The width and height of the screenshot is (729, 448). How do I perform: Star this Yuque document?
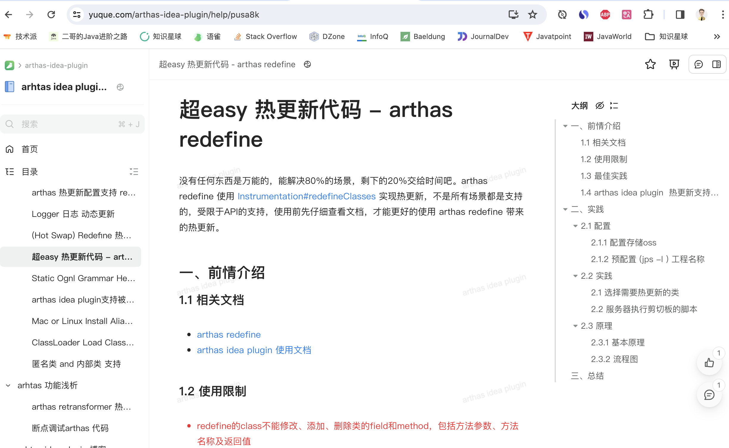[x=650, y=64]
